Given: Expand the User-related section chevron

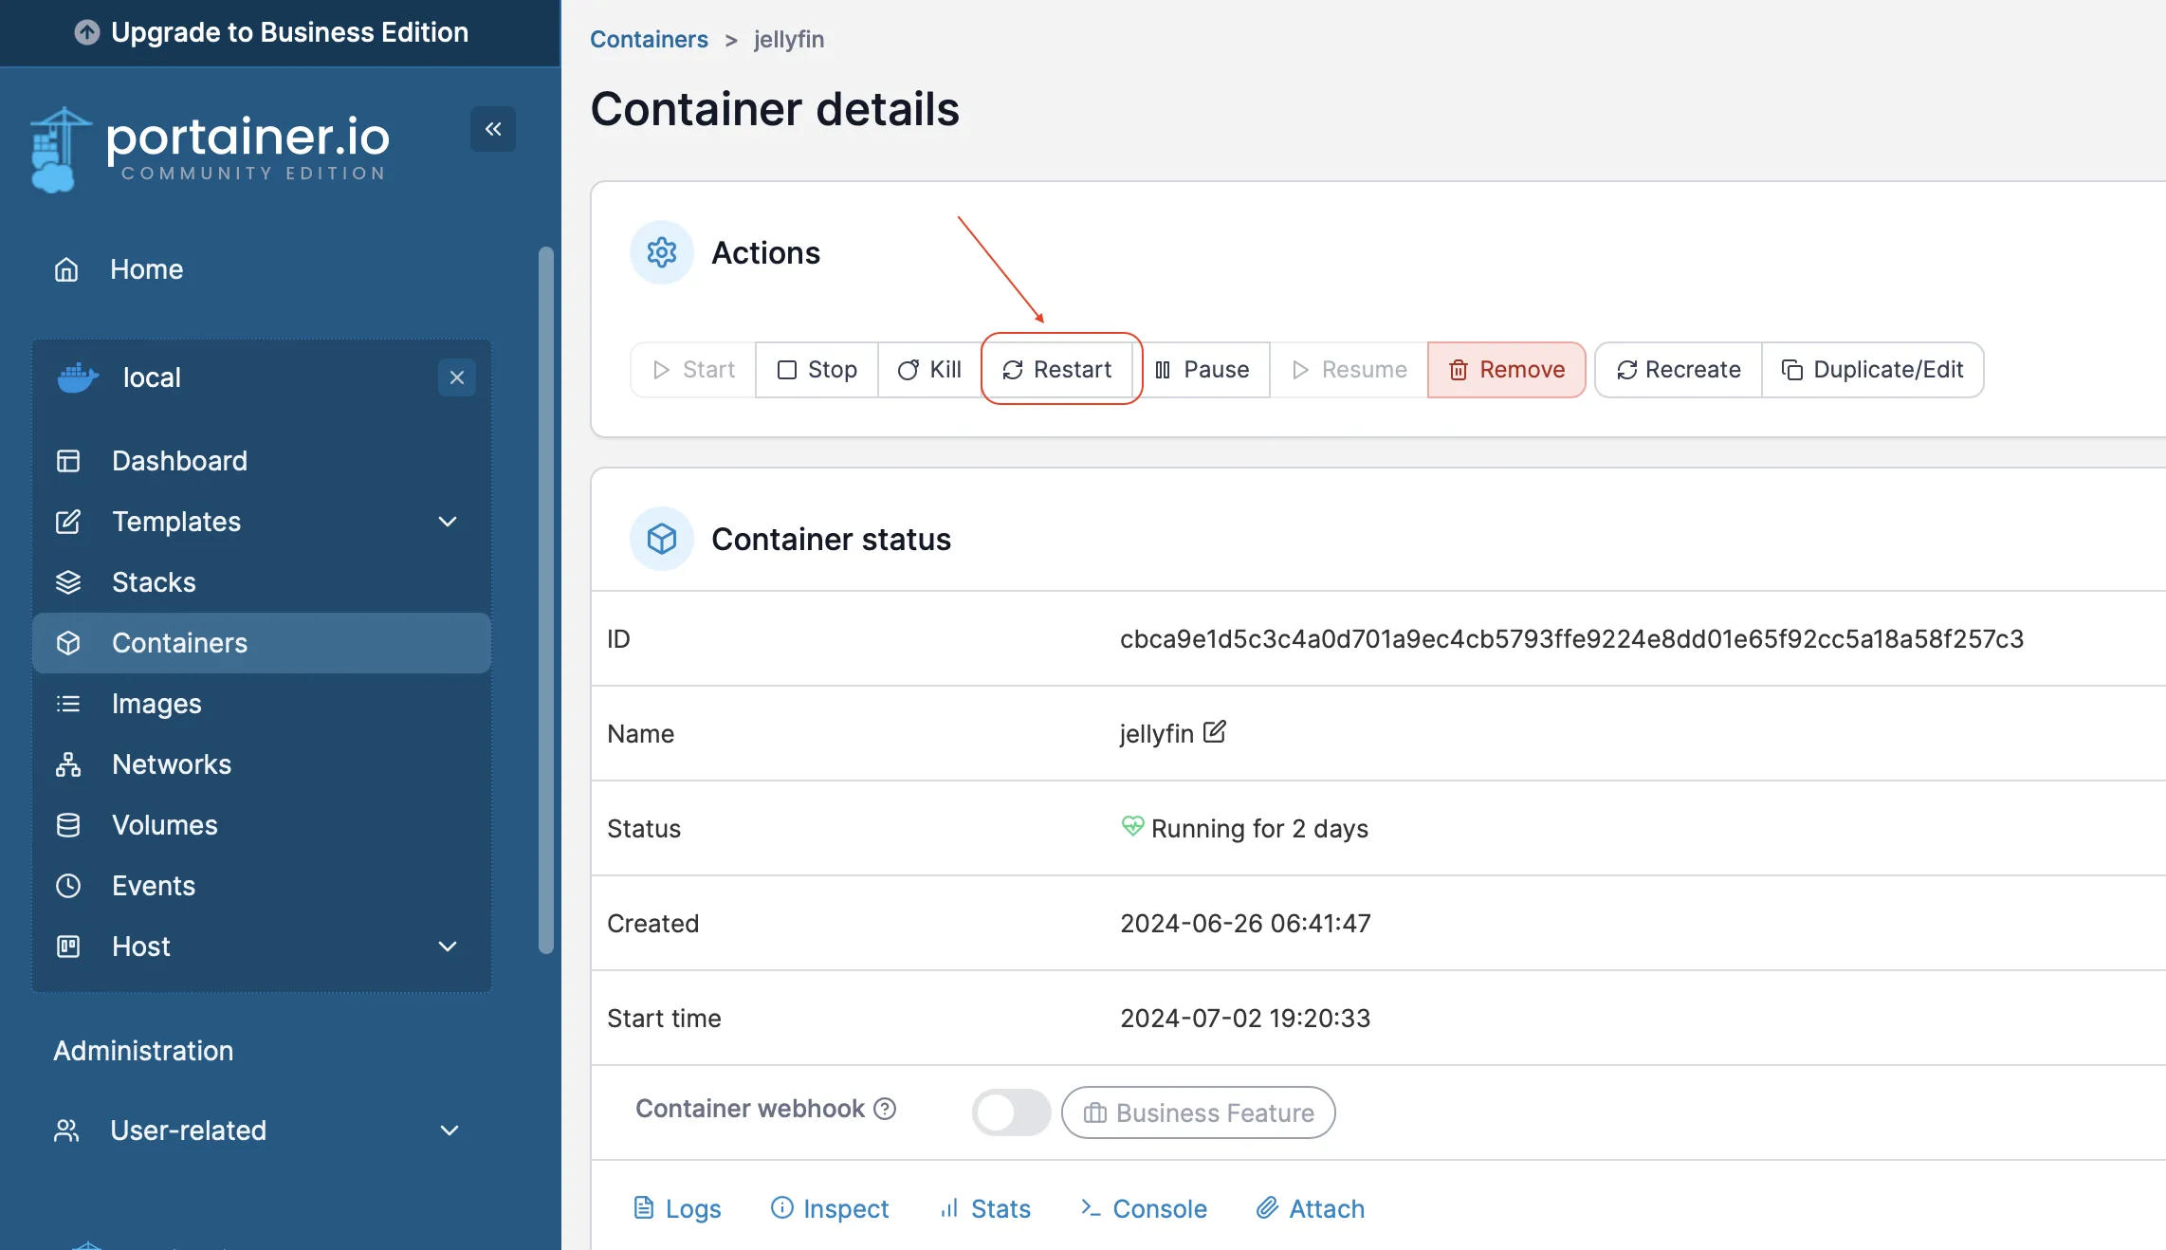Looking at the screenshot, I should (450, 1131).
